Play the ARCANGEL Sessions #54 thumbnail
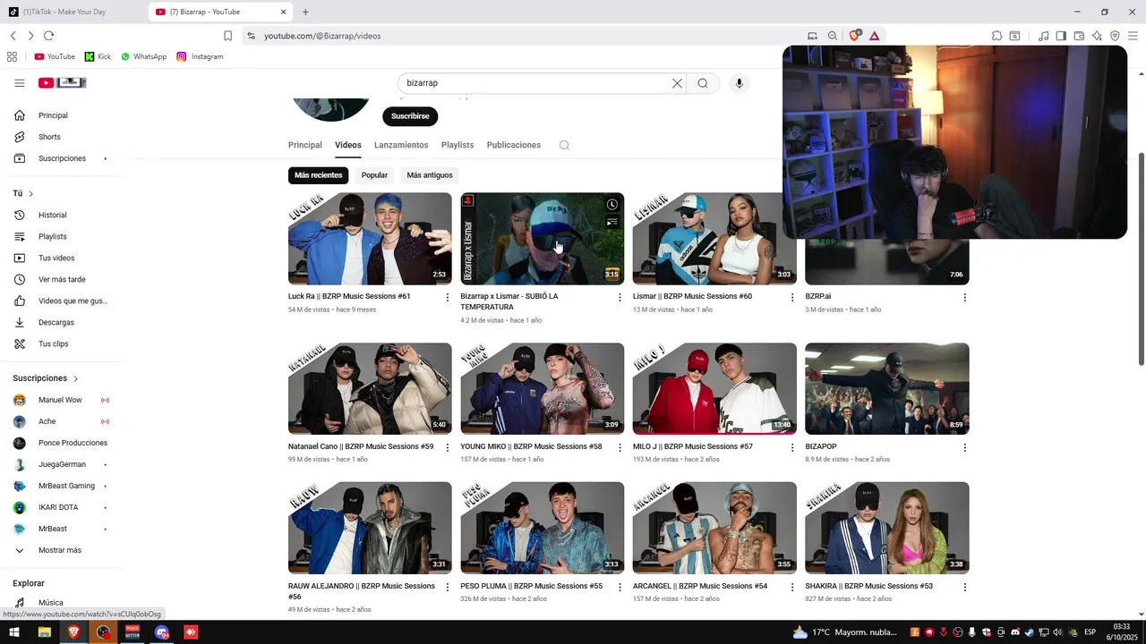This screenshot has height=644, width=1146. (x=714, y=528)
